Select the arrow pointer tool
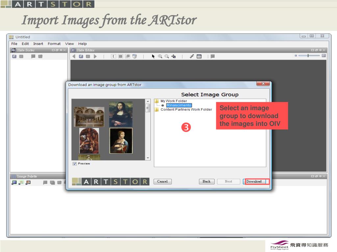 [x=153, y=56]
